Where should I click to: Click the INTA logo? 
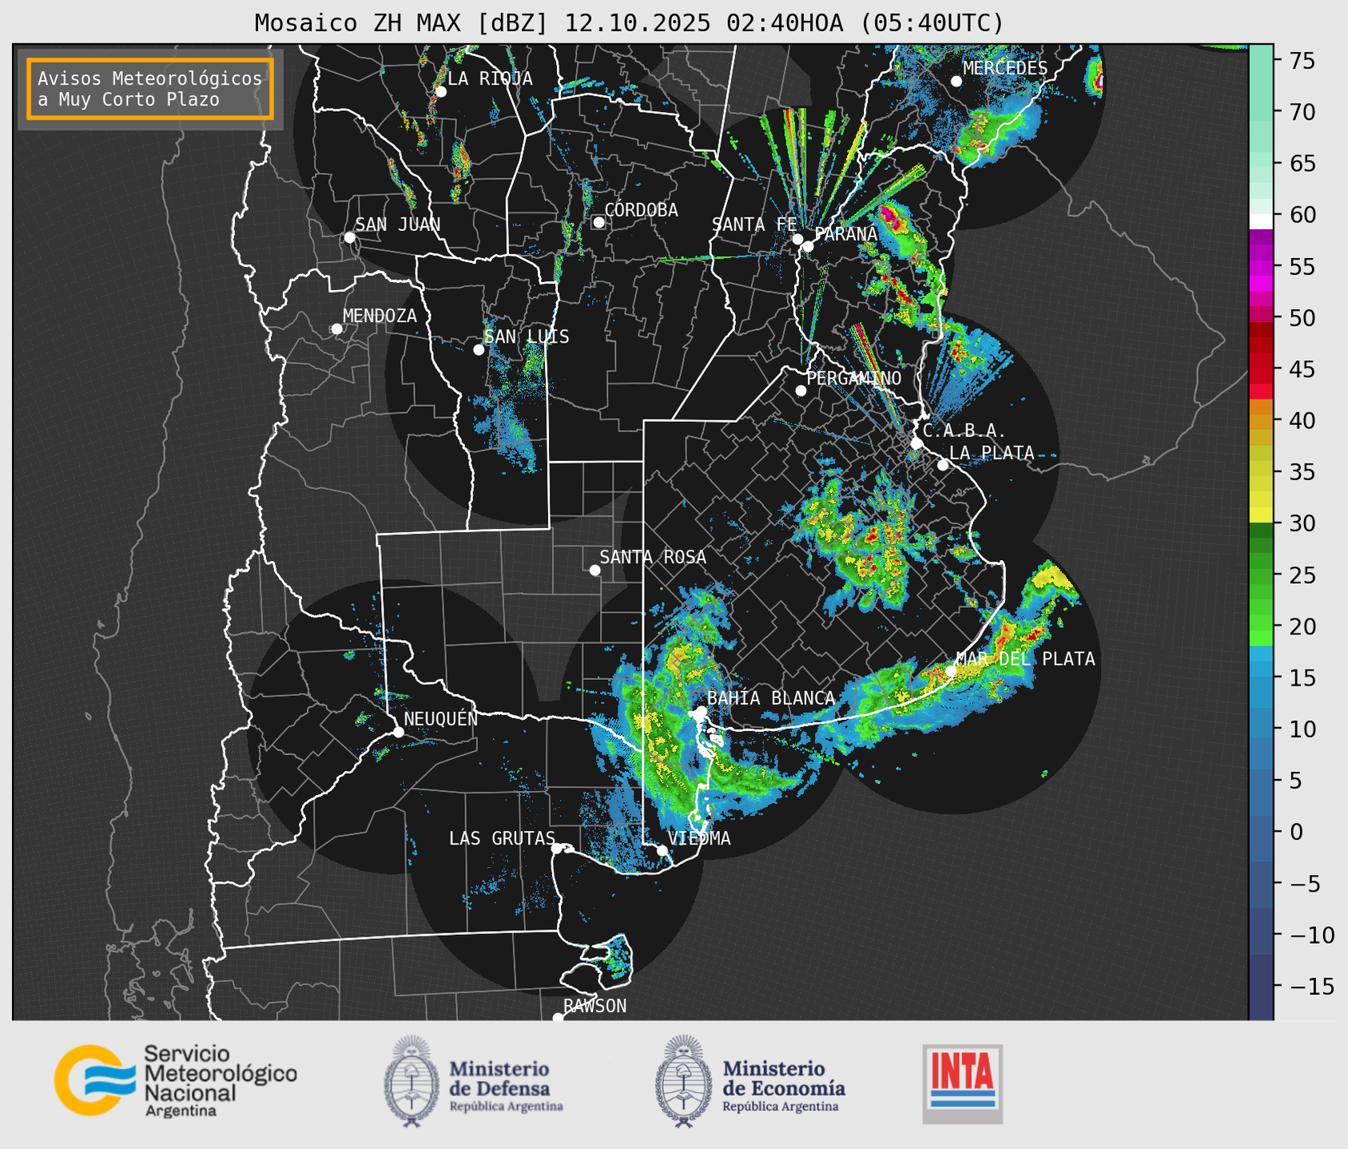(x=962, y=1083)
